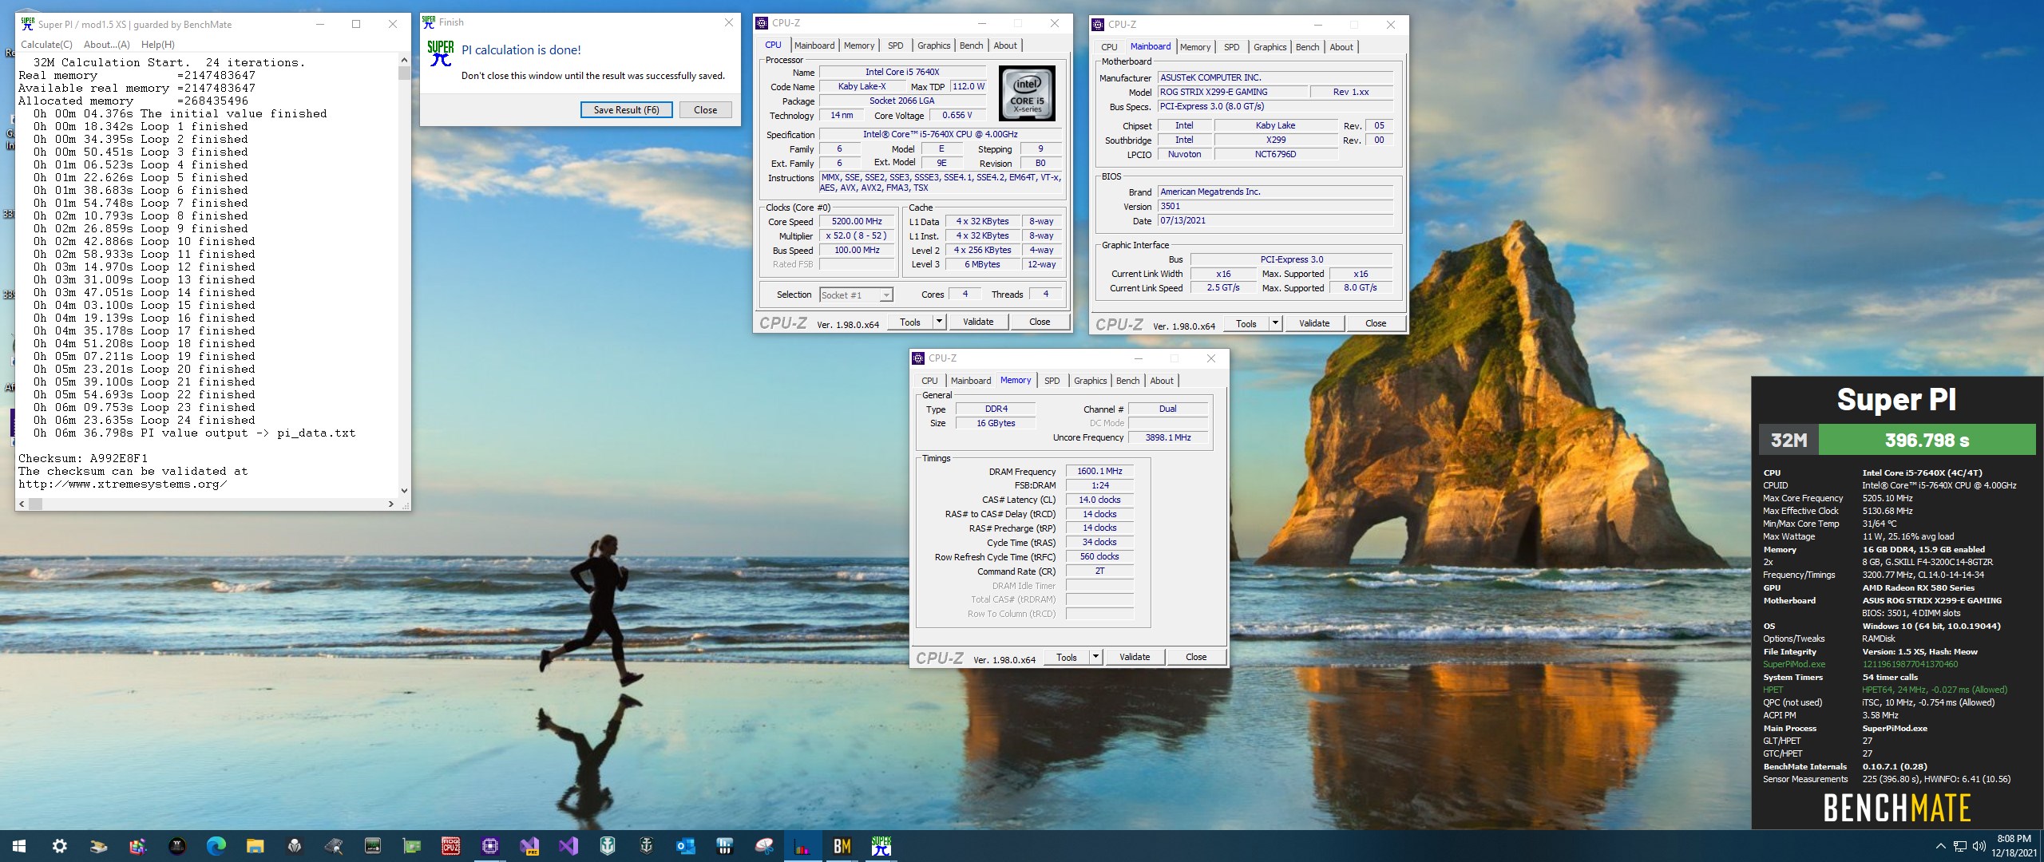This screenshot has height=862, width=2044.
Task: Select Mainboard tab in CPU-Z Memory window
Action: tap(971, 381)
